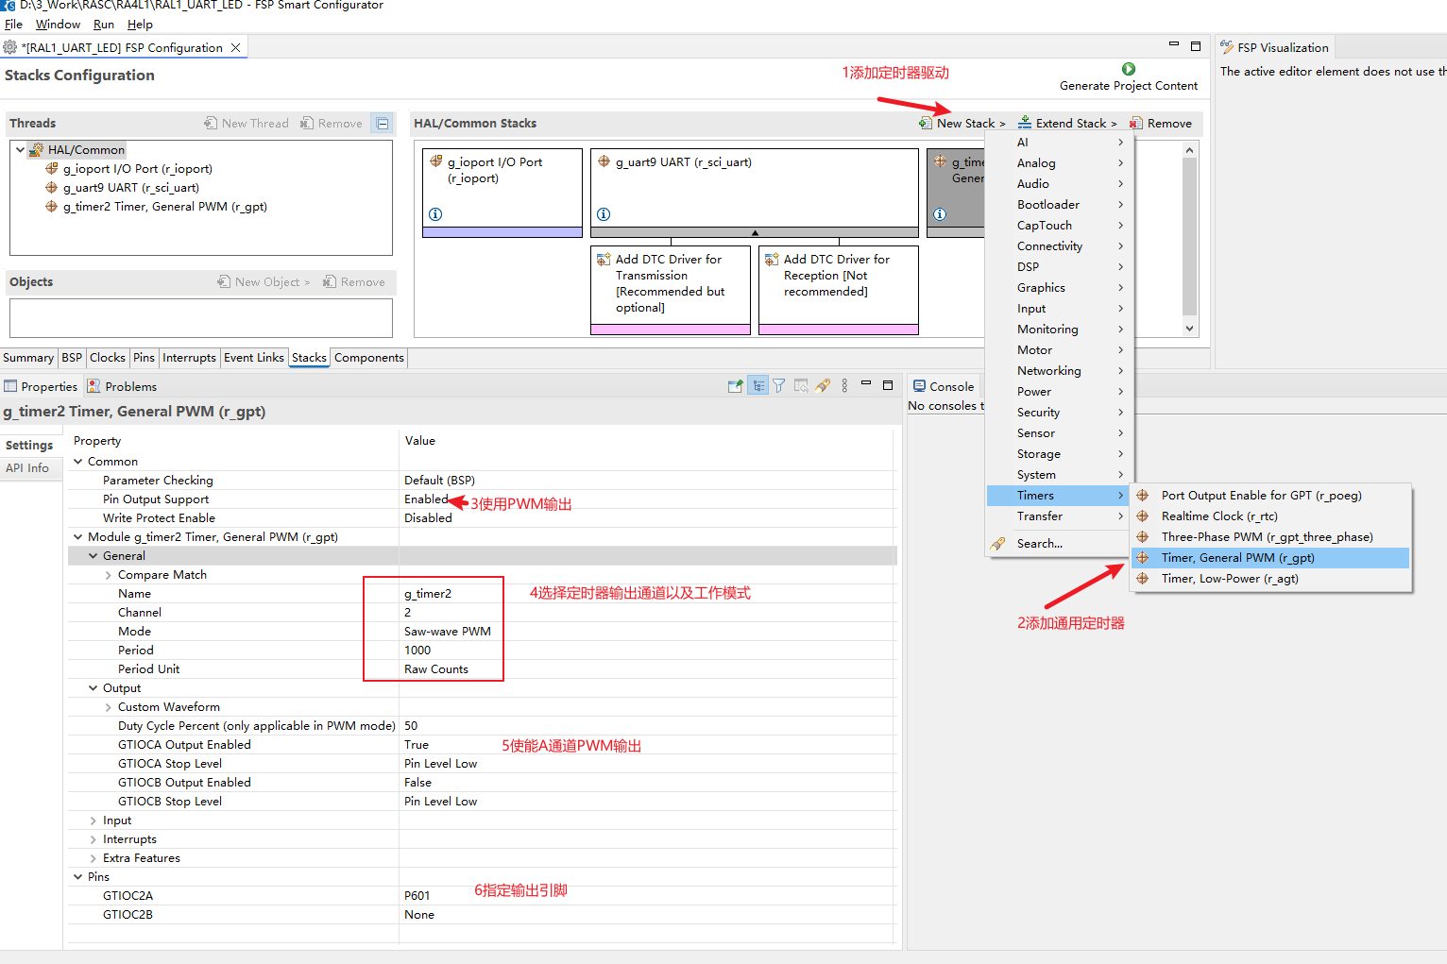The width and height of the screenshot is (1447, 964).
Task: Click Remove in HAL/Common Stacks header
Action: (x=1161, y=124)
